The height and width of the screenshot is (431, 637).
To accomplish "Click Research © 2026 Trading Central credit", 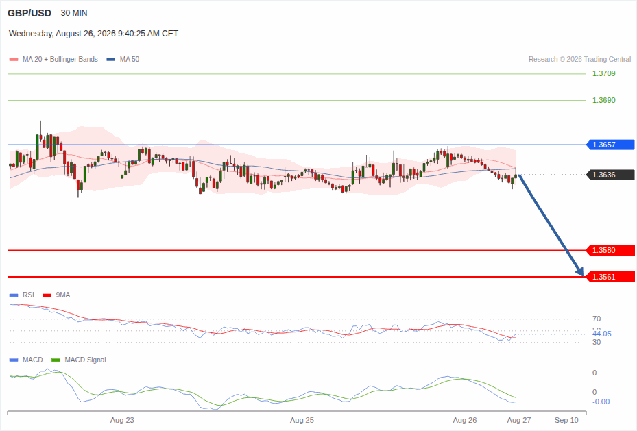I will pos(579,59).
